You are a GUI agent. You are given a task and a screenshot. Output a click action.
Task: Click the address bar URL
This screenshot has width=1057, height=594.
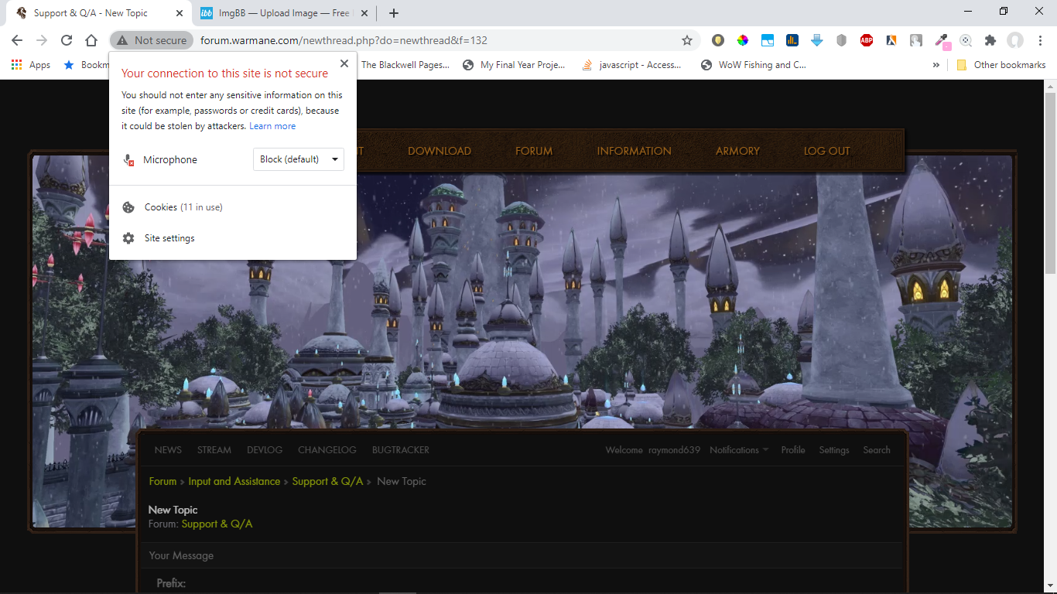tap(344, 40)
